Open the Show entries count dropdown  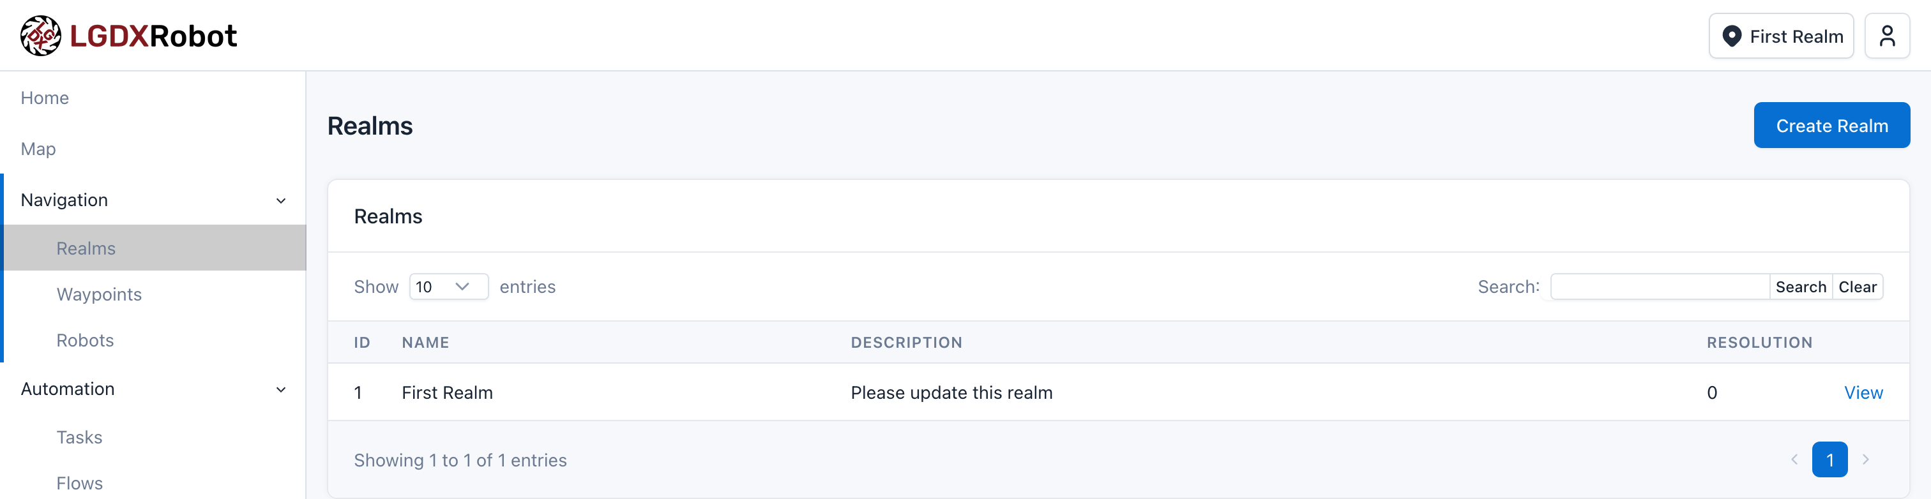click(x=448, y=287)
